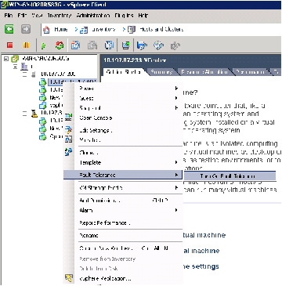
Task: Choose Open in New Window menu entry
Action: pos(123,248)
